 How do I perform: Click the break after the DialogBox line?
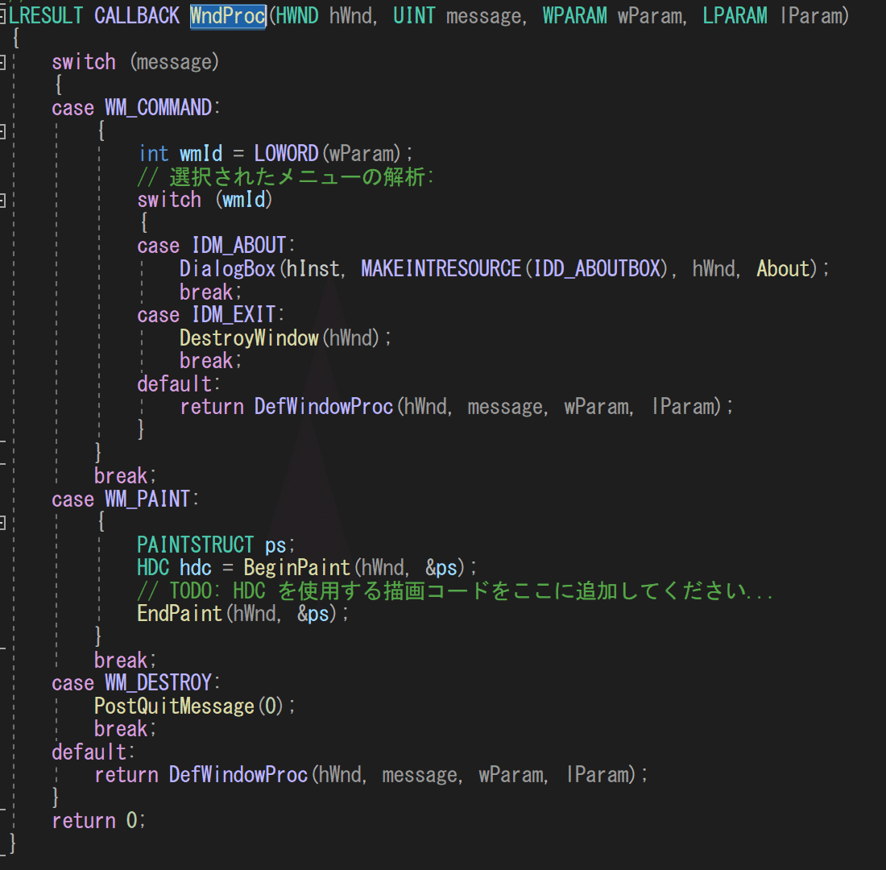tap(206, 292)
